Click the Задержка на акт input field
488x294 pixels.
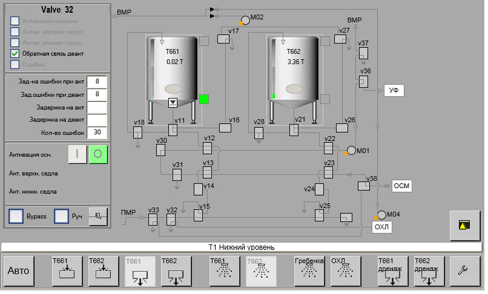point(97,107)
